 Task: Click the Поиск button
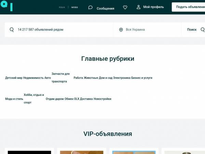[x=193, y=30]
